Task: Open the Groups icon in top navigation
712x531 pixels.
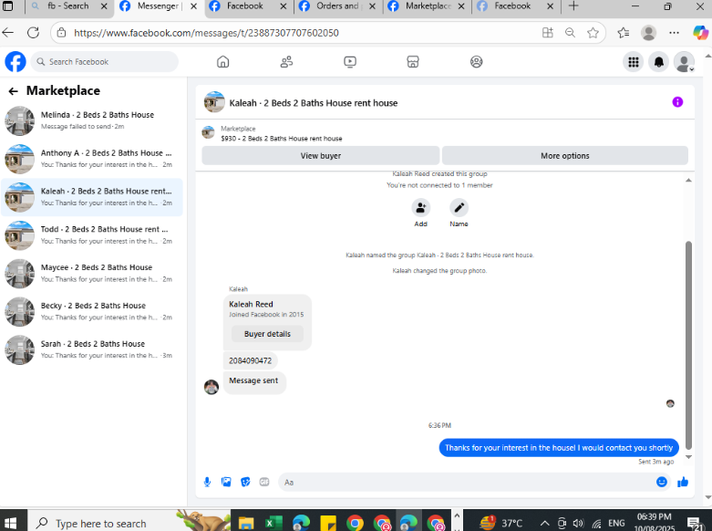Action: 476,61
